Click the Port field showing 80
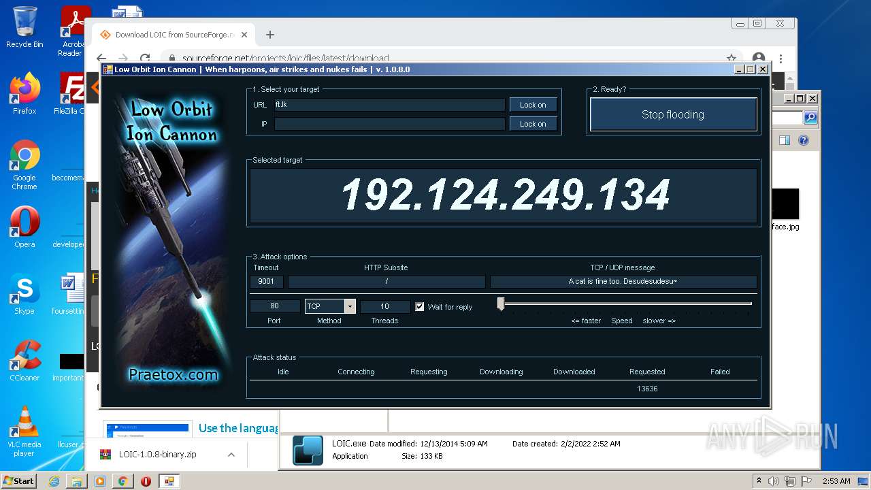871x490 pixels. click(x=275, y=306)
